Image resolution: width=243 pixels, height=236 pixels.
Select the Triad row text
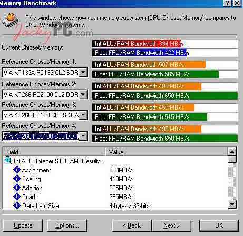click(x=28, y=197)
